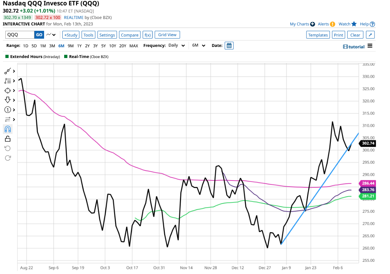The image size is (390, 274).
Task: Switch range to 2Y
Action: pyautogui.click(x=87, y=46)
